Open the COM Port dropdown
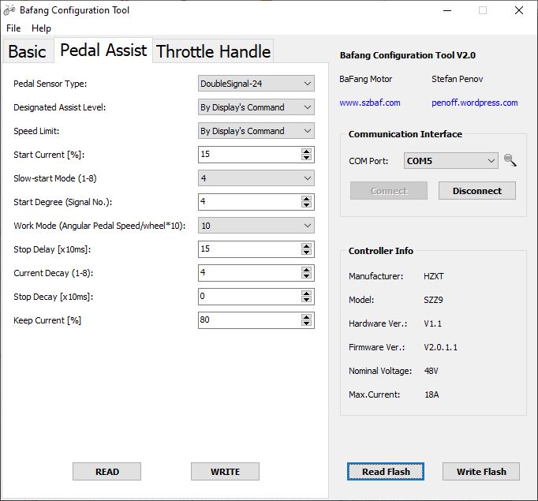The image size is (538, 501). 451,161
